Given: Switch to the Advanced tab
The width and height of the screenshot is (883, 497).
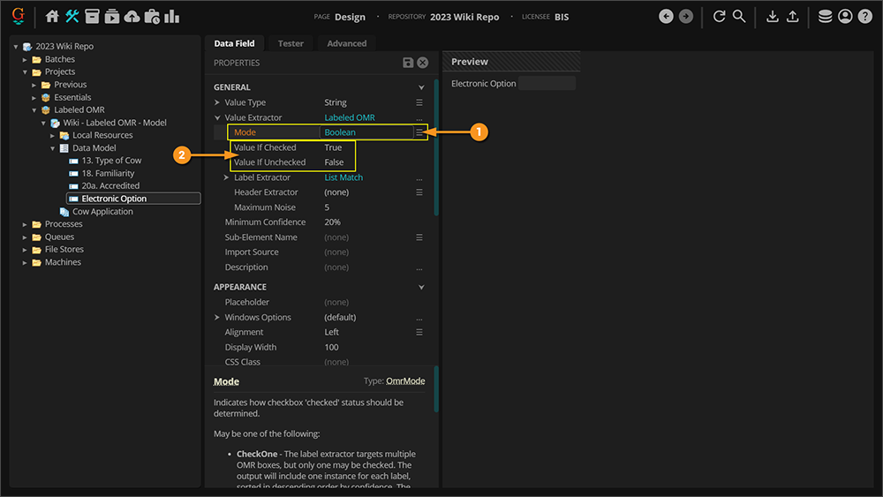Looking at the screenshot, I should pyautogui.click(x=346, y=43).
